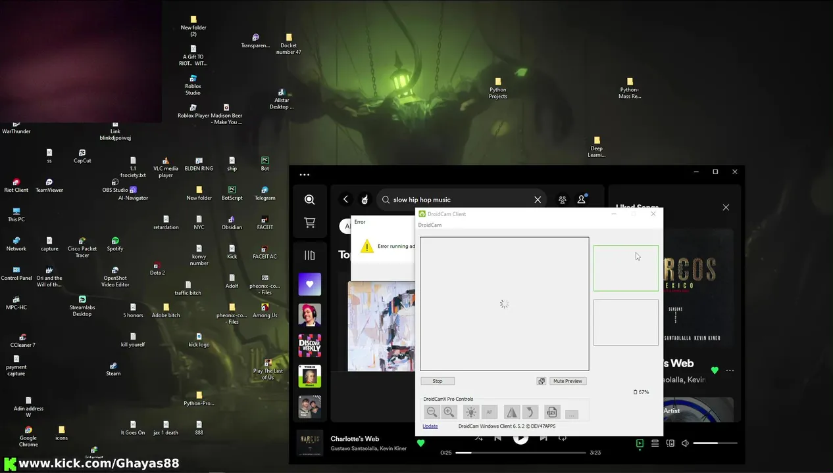Select the Dota 2 desktop shortcut

point(157,268)
